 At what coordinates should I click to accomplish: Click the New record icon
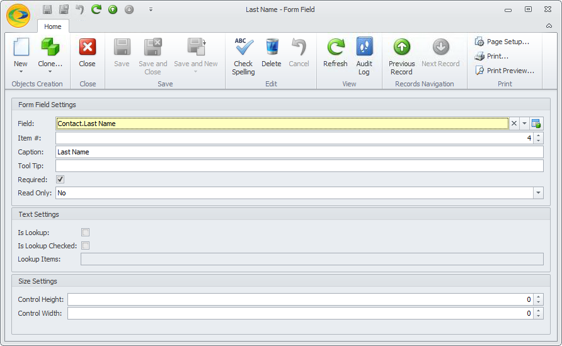(x=21, y=47)
